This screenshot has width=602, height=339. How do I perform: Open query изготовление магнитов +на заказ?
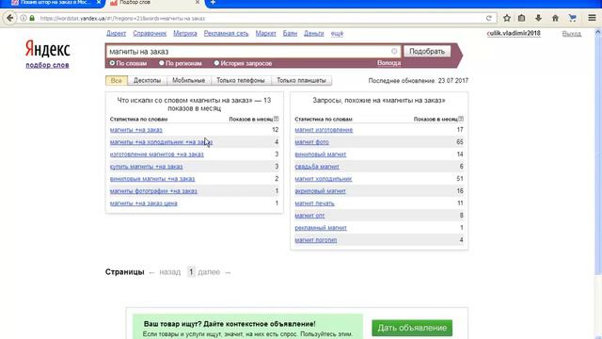[x=157, y=154]
